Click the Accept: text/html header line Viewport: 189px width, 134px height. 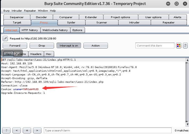pyautogui.click(x=66, y=71)
